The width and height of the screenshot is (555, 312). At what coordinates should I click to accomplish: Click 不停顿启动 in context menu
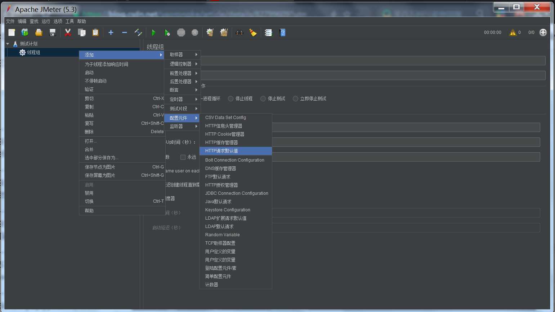(122, 81)
